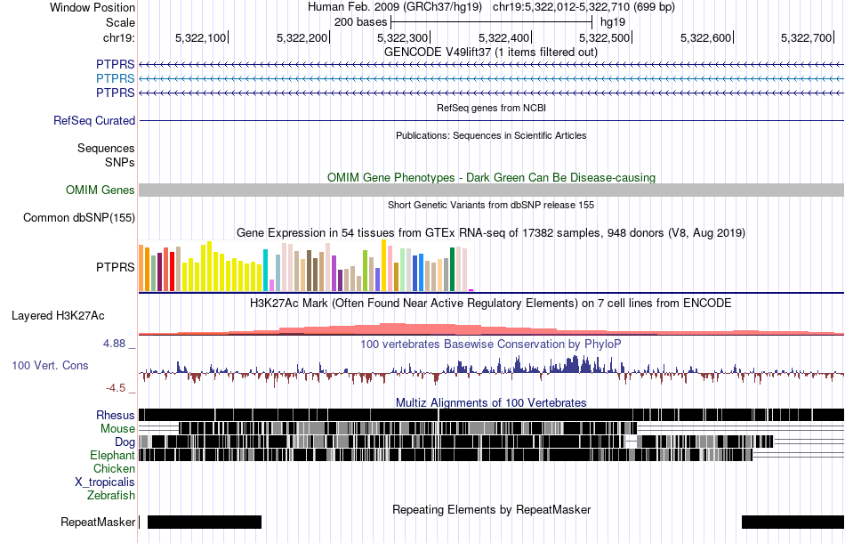Click the cyan bar in GTEx expression chart
The height and width of the screenshot is (543, 845).
(x=265, y=270)
